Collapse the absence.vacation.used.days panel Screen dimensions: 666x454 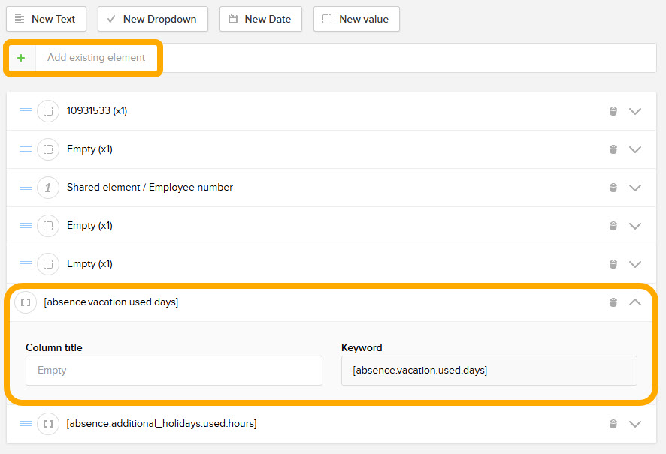pos(635,302)
